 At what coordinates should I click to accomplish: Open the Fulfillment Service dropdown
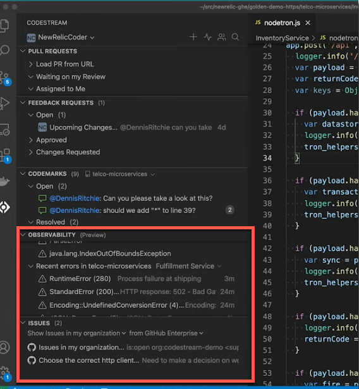tap(188, 266)
